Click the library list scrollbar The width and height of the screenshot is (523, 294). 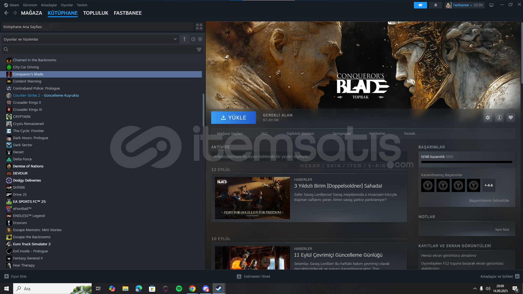[x=203, y=110]
